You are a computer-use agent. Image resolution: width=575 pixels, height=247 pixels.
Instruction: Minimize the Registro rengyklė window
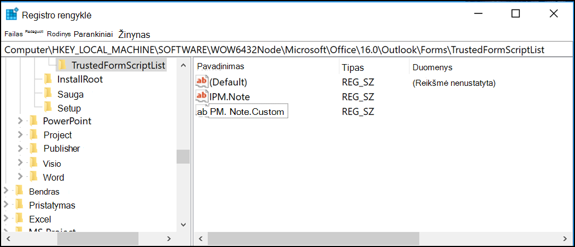click(x=477, y=14)
